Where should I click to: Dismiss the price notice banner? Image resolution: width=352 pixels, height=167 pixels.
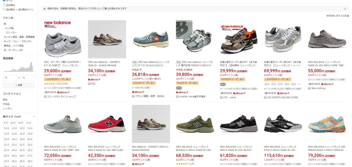coord(344,9)
